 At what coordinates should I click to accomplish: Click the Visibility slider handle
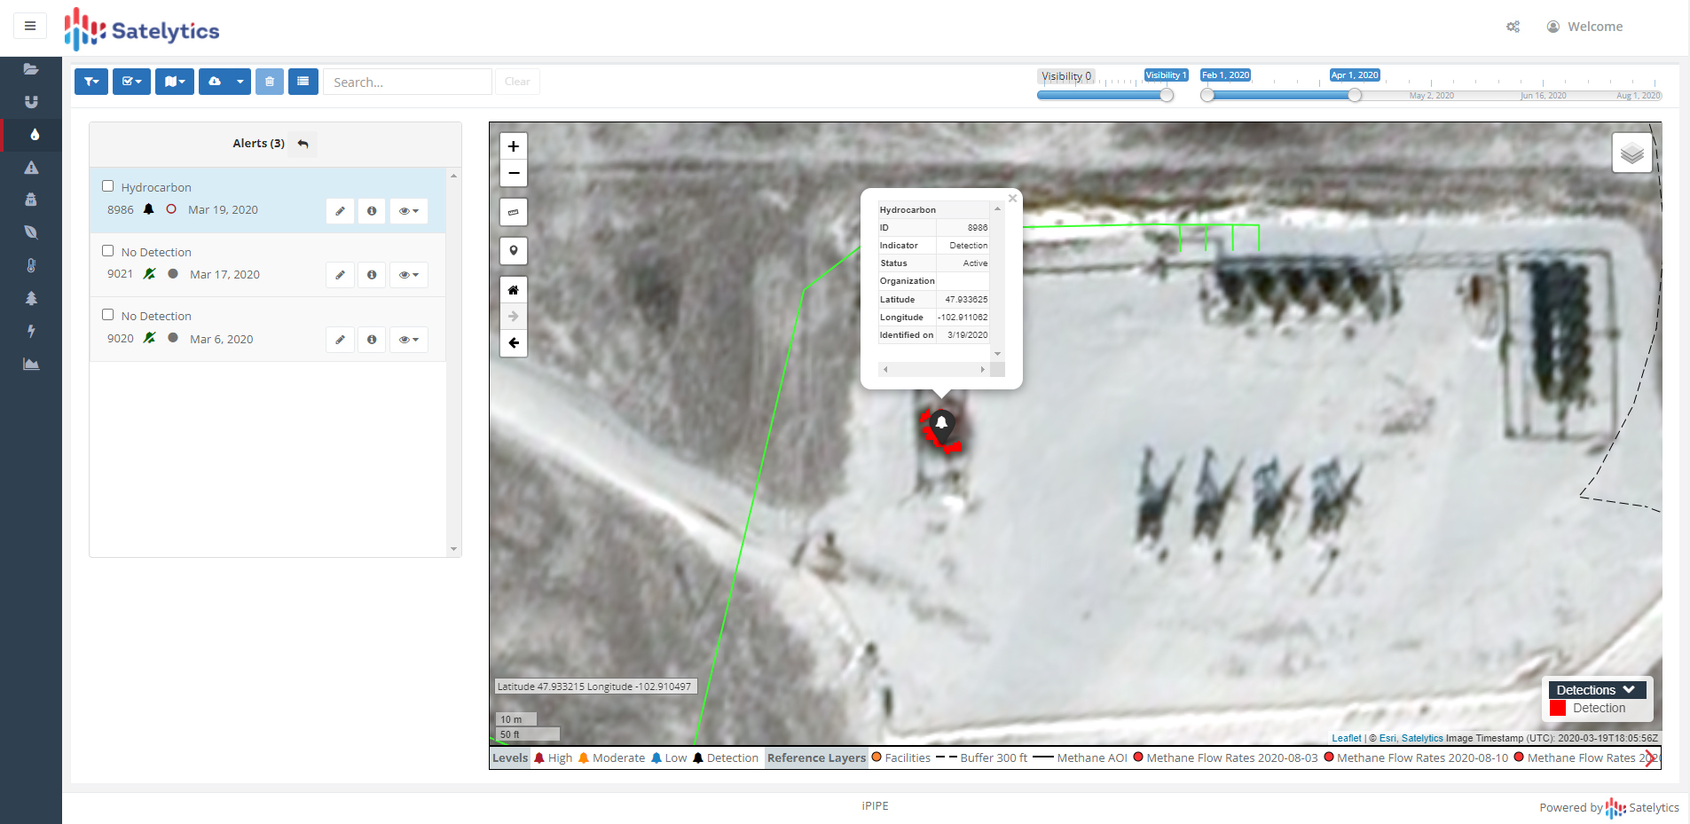(x=1167, y=95)
